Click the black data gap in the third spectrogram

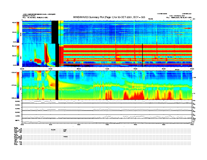(x=57, y=85)
